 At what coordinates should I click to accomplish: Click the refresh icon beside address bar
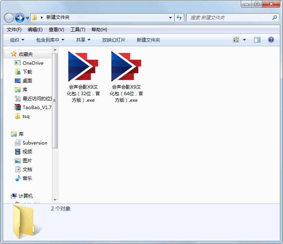pos(179,18)
